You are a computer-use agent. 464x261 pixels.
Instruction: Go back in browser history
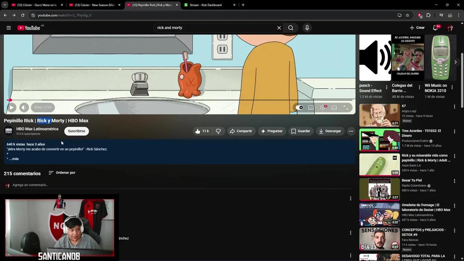click(5, 15)
